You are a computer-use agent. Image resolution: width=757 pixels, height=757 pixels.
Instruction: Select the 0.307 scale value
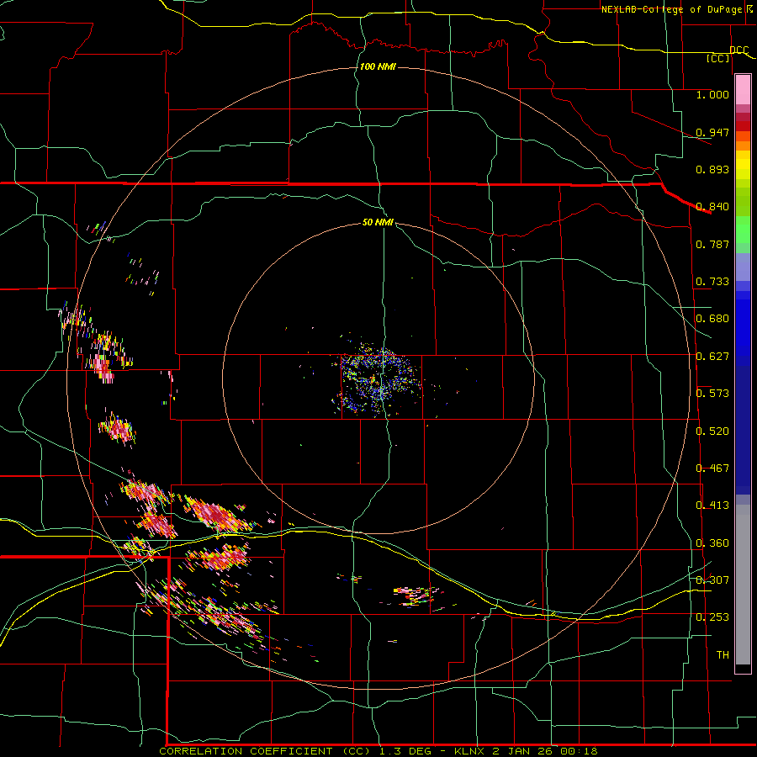[712, 580]
